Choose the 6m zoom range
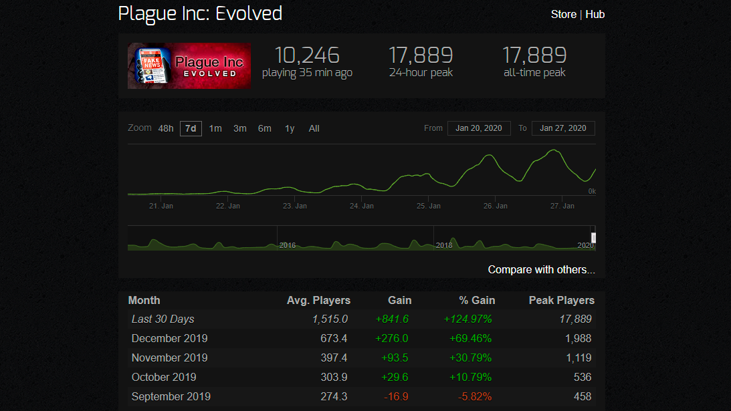 (265, 128)
